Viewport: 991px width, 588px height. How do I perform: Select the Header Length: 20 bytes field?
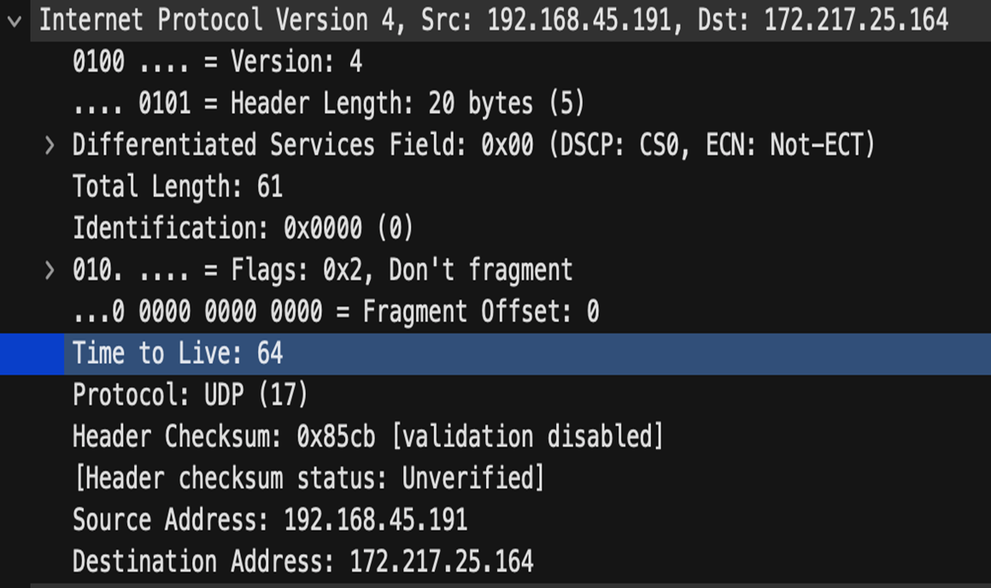pos(329,103)
